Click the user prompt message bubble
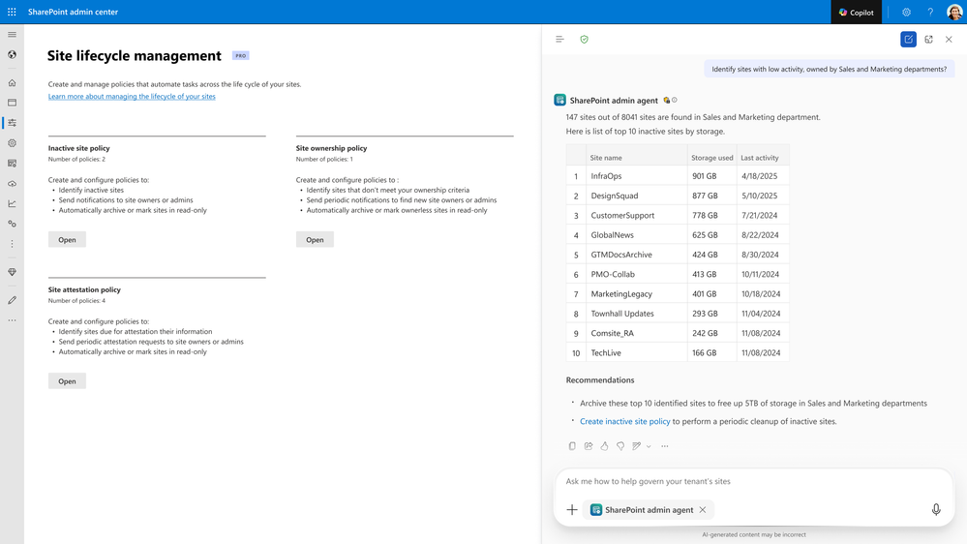The width and height of the screenshot is (967, 544). [829, 69]
